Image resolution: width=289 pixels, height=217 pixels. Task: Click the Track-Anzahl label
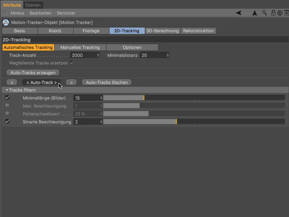(22, 55)
